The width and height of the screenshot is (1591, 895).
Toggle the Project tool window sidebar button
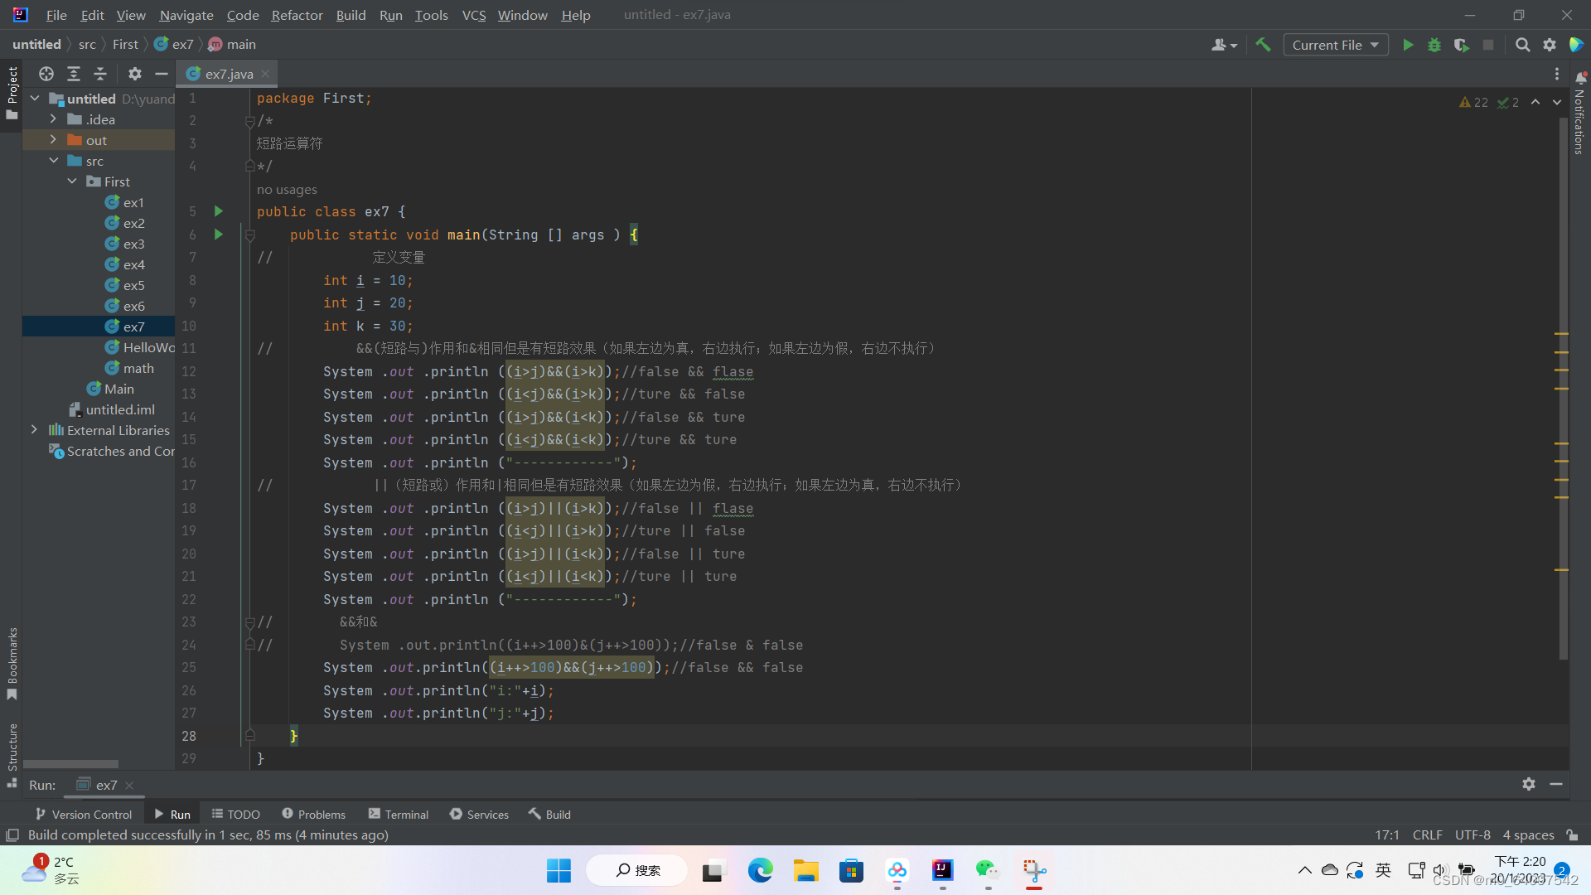(x=12, y=91)
